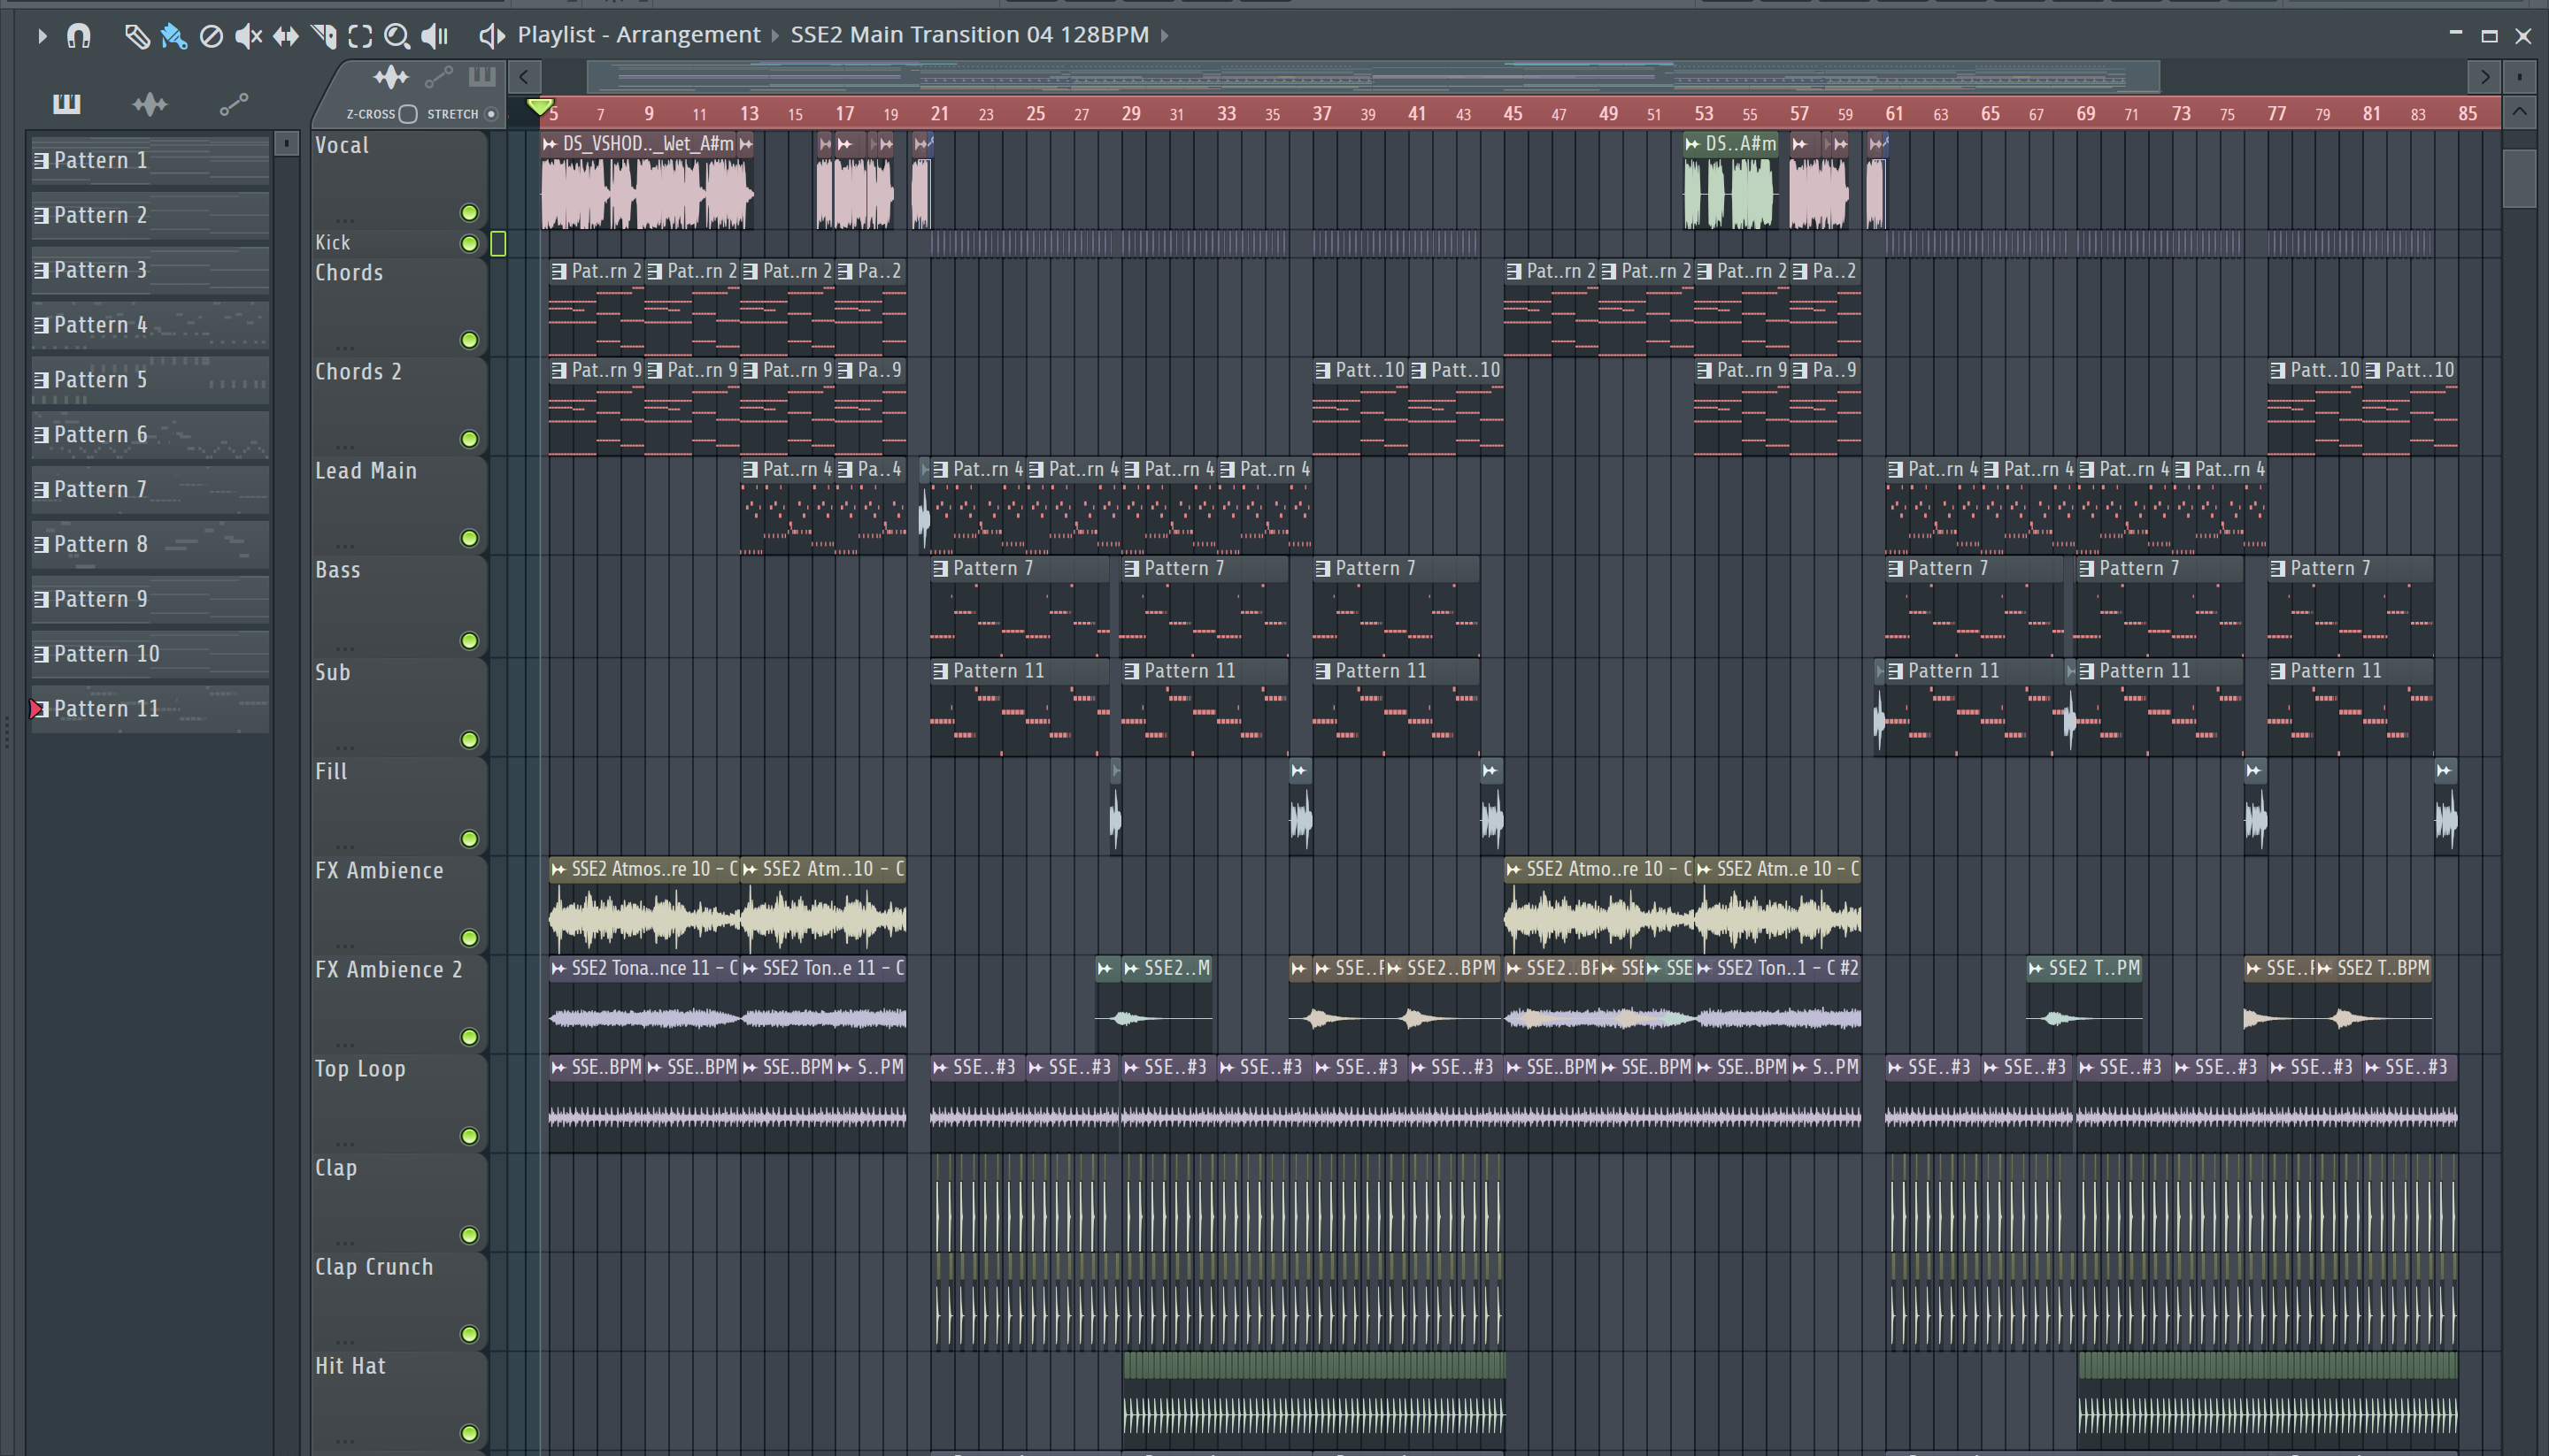The width and height of the screenshot is (2549, 1456).
Task: Switch clip focus to automation clips
Action: click(439, 77)
